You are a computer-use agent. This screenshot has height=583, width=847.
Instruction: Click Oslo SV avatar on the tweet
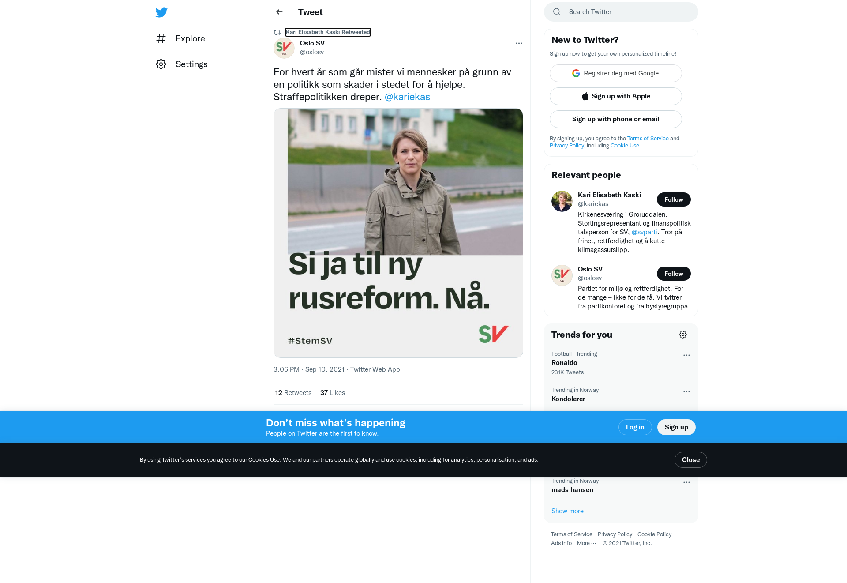tap(284, 48)
